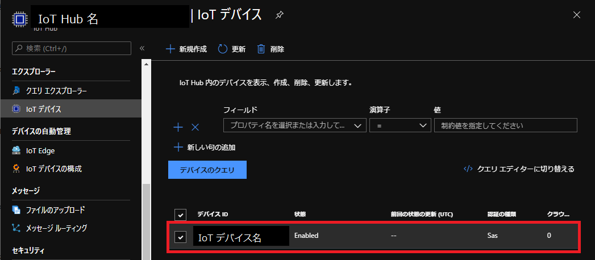Sort by デバイス ID column header
595x260 pixels.
213,215
